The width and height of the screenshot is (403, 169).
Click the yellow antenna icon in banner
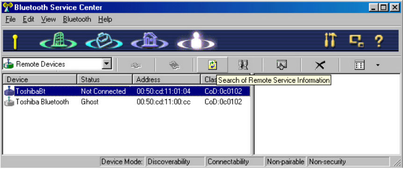(15, 42)
